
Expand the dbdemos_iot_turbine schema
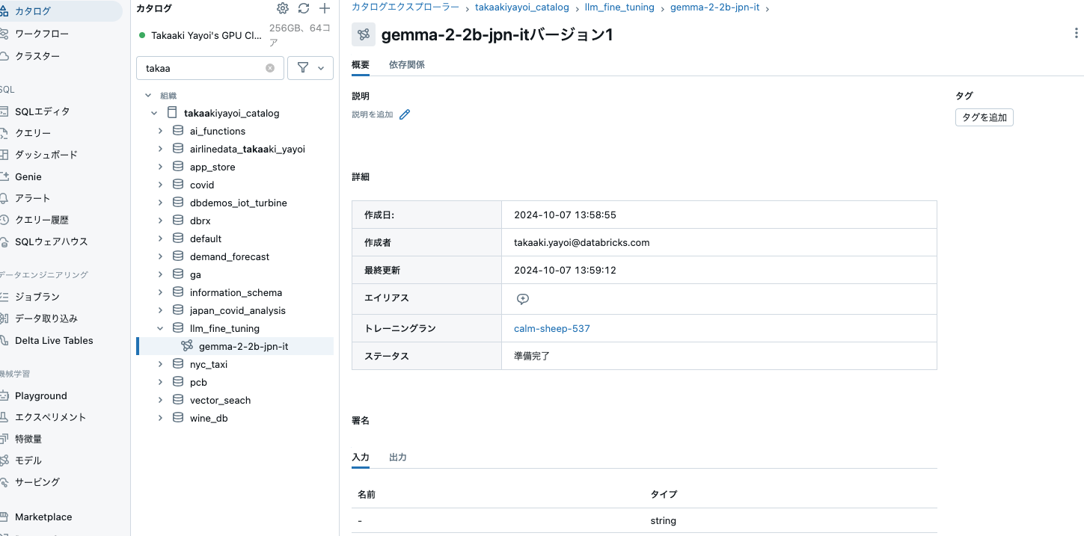point(160,203)
